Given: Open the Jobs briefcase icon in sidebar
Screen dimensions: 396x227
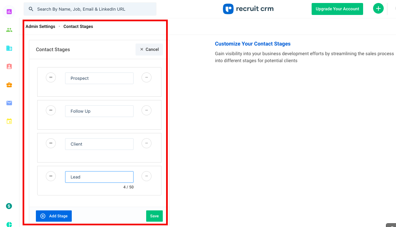Looking at the screenshot, I should (x=9, y=85).
